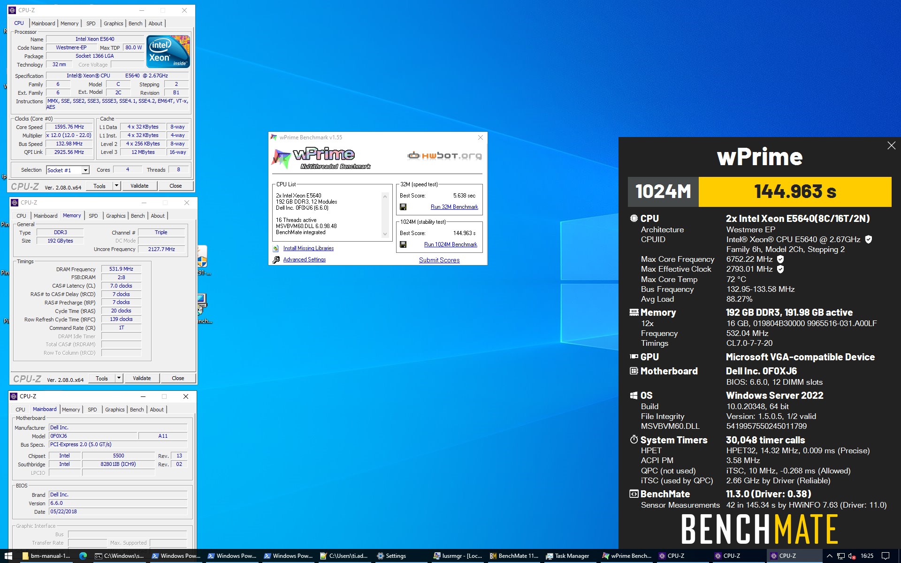Click the save icon beside Run 1024M Benchmark
The height and width of the screenshot is (563, 901).
pos(403,244)
